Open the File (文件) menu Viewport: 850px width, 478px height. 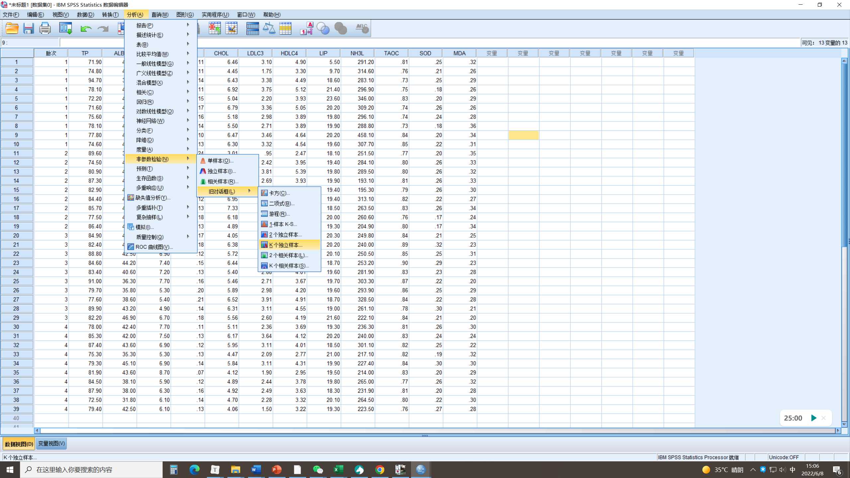pos(11,15)
